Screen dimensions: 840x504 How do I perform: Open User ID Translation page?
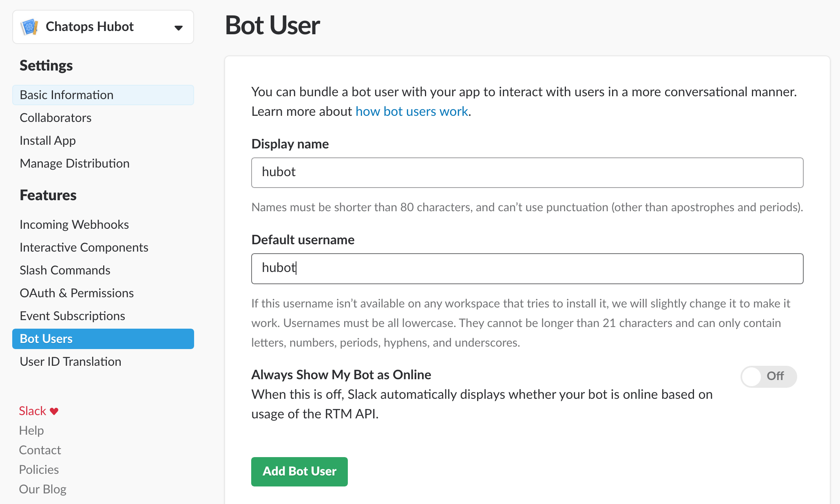tap(71, 362)
